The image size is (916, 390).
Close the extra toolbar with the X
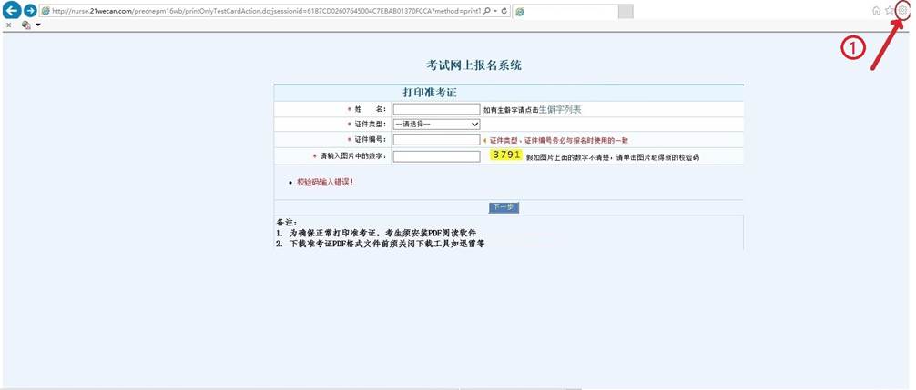coord(8,25)
